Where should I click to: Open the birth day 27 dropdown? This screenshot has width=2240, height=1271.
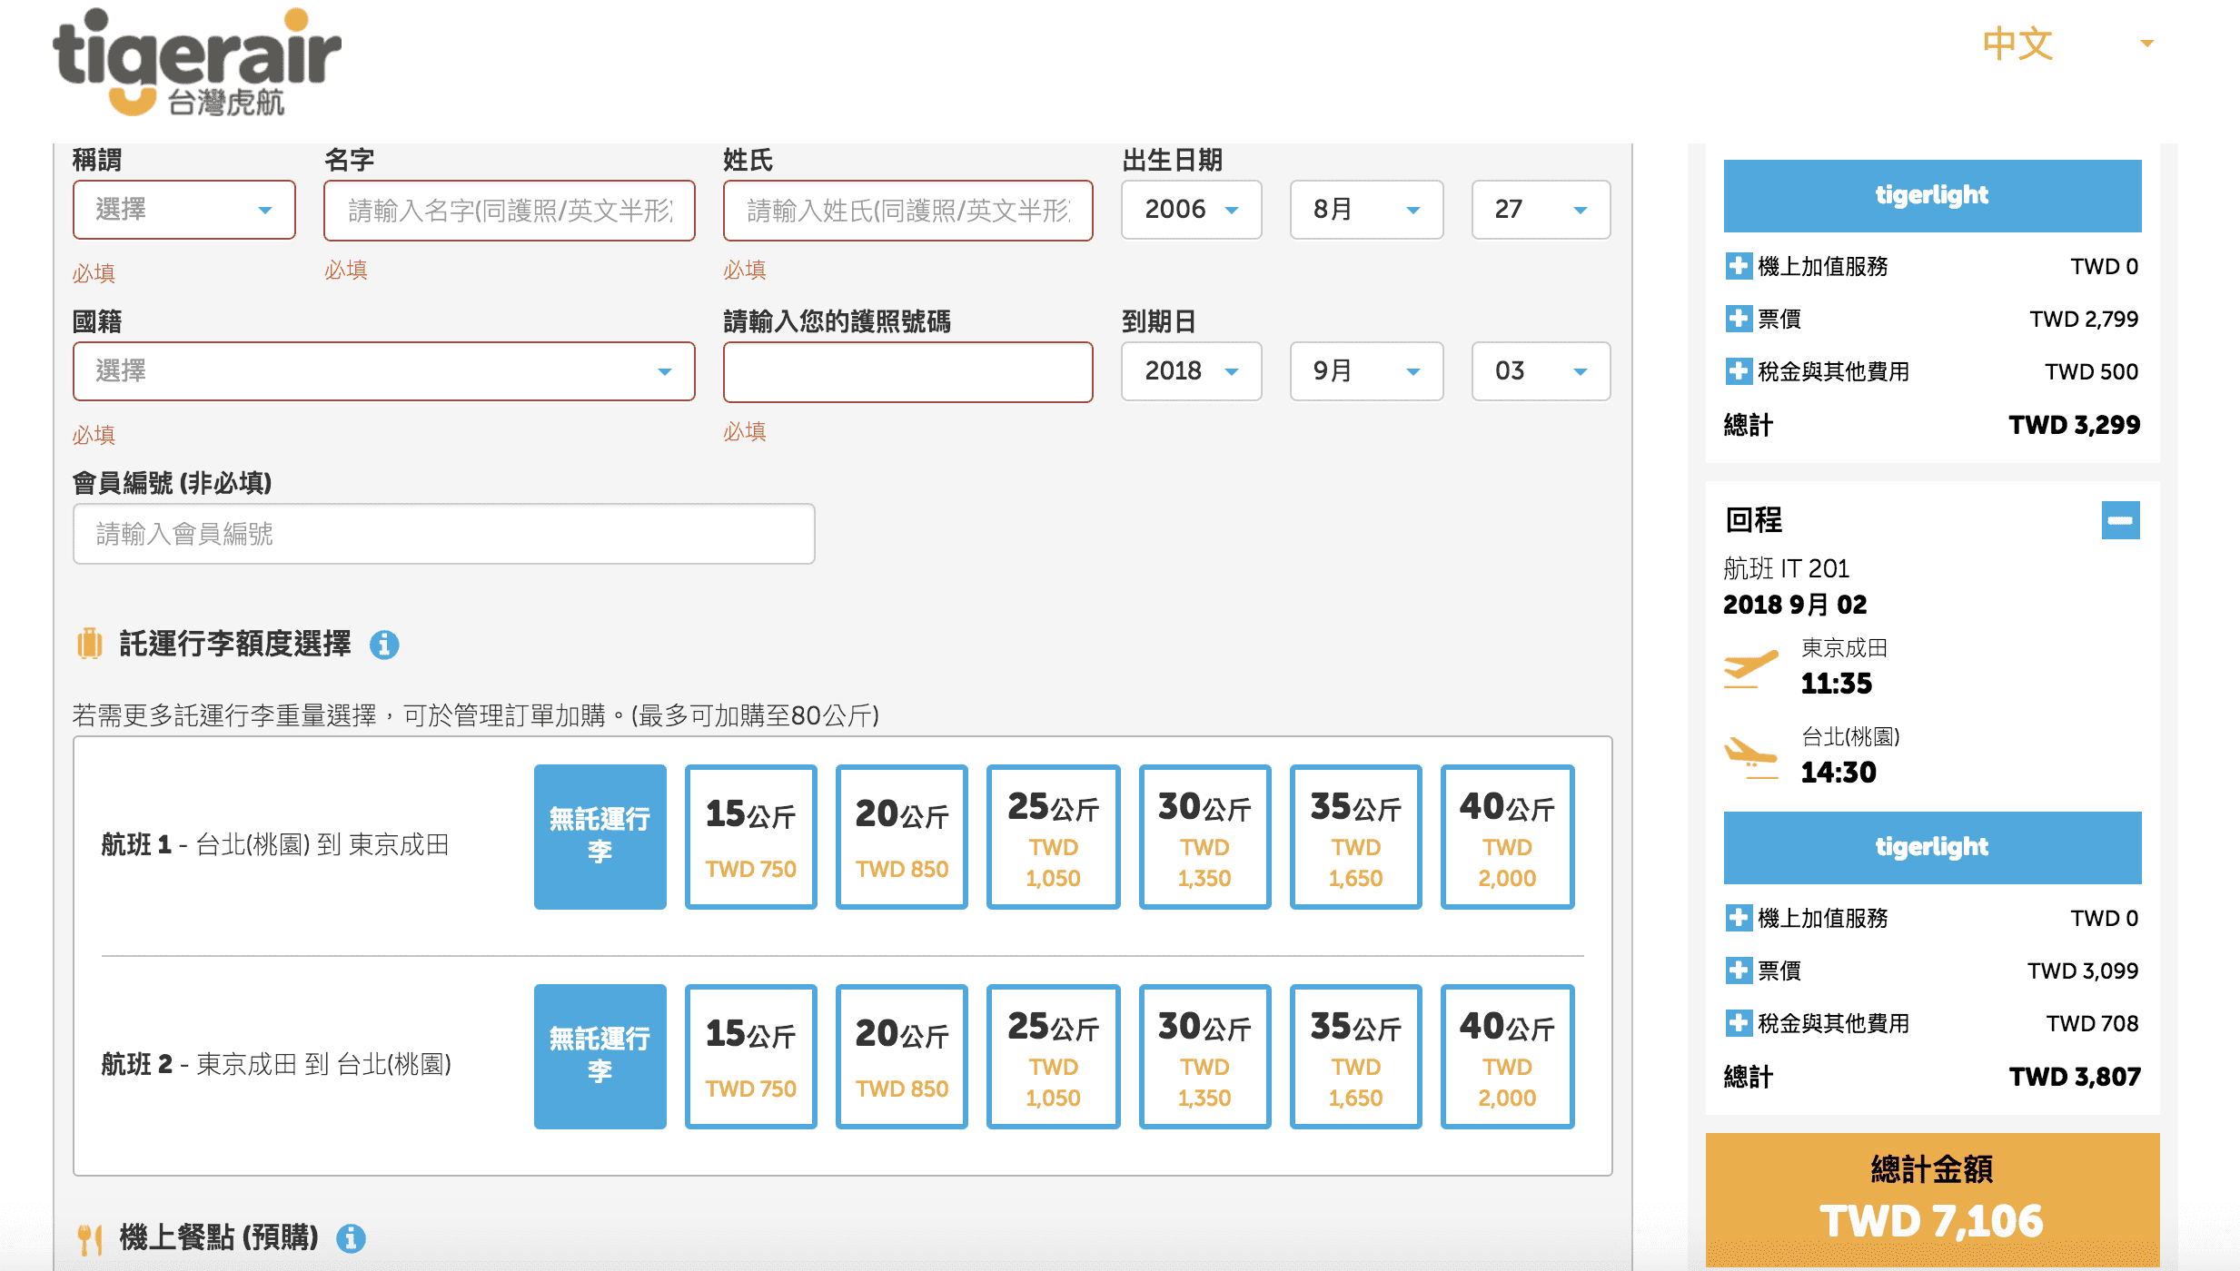click(1541, 210)
